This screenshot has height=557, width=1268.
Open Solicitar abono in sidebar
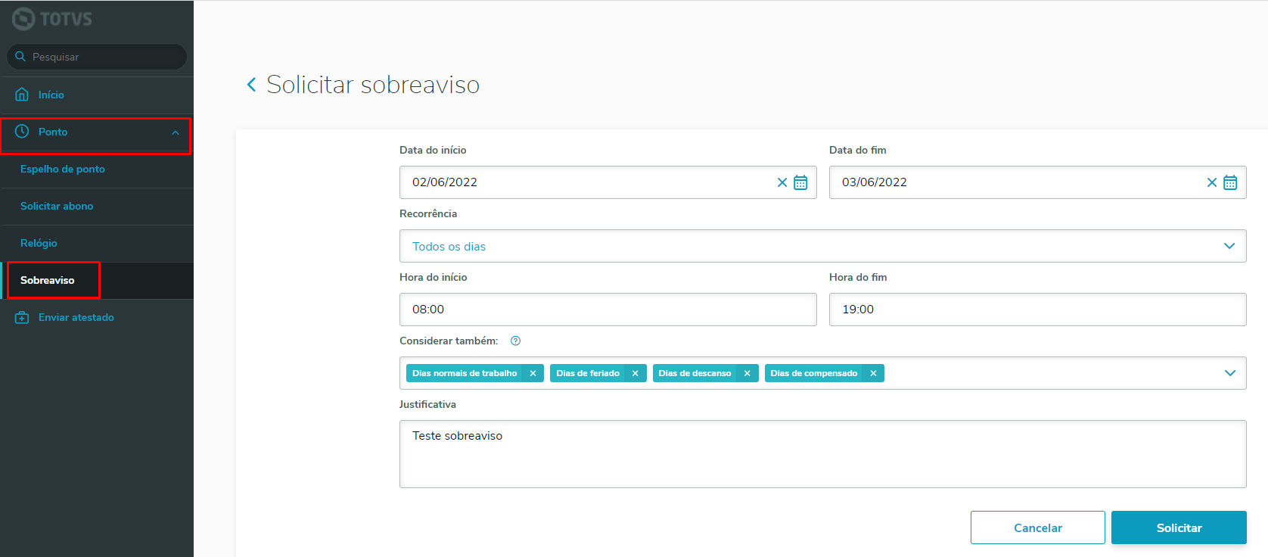pyautogui.click(x=97, y=206)
